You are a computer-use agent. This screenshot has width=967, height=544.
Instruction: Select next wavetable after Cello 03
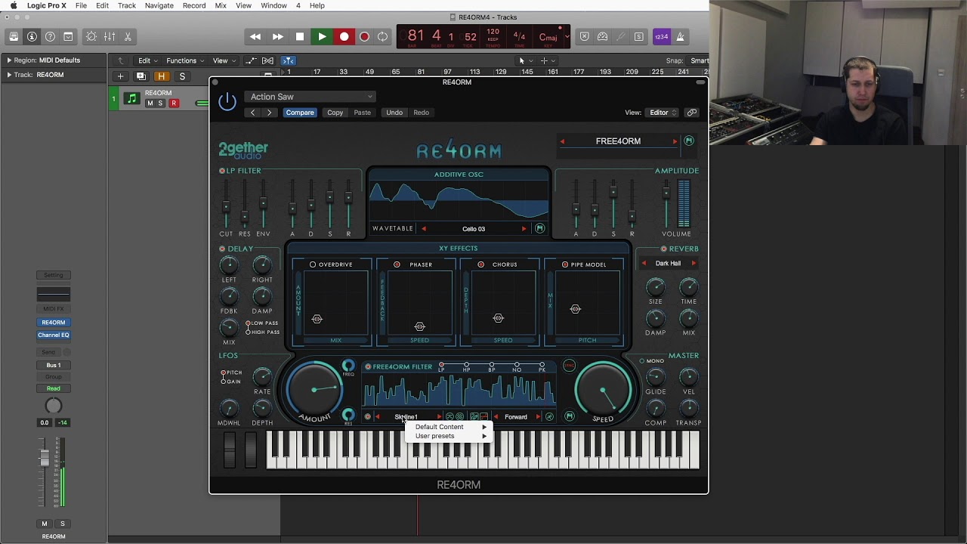coord(524,229)
